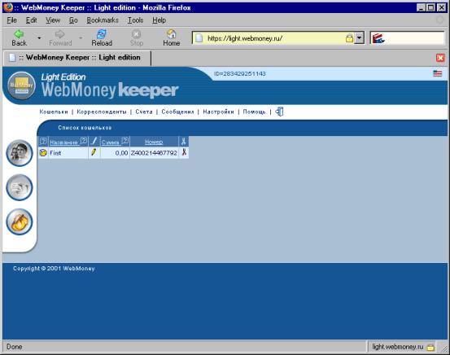
Task: Sort wallets by Название column
Action: pyautogui.click(x=64, y=142)
